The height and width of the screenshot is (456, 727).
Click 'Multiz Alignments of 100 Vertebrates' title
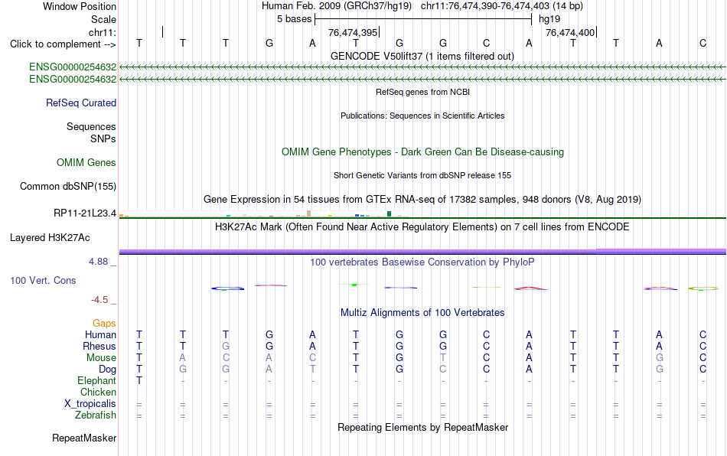click(x=422, y=312)
